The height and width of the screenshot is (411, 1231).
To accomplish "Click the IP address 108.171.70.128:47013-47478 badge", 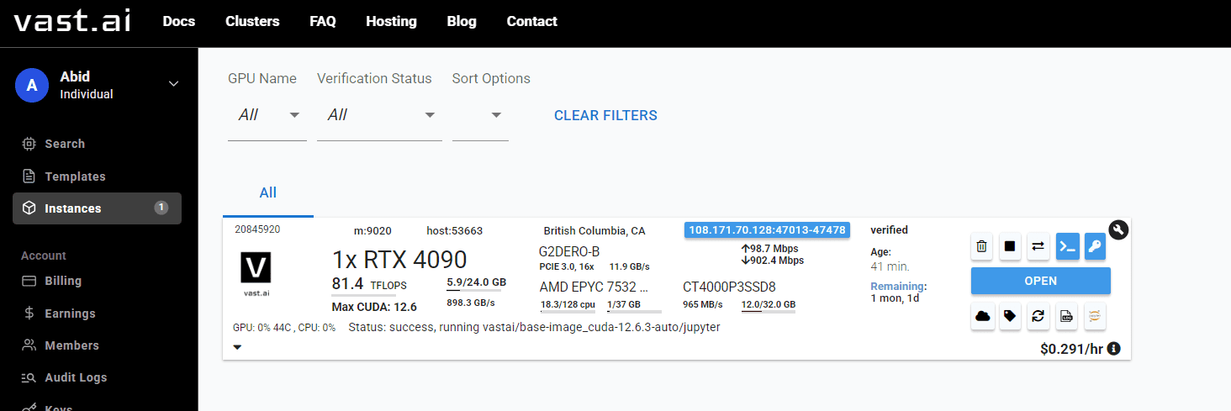I will pos(767,229).
